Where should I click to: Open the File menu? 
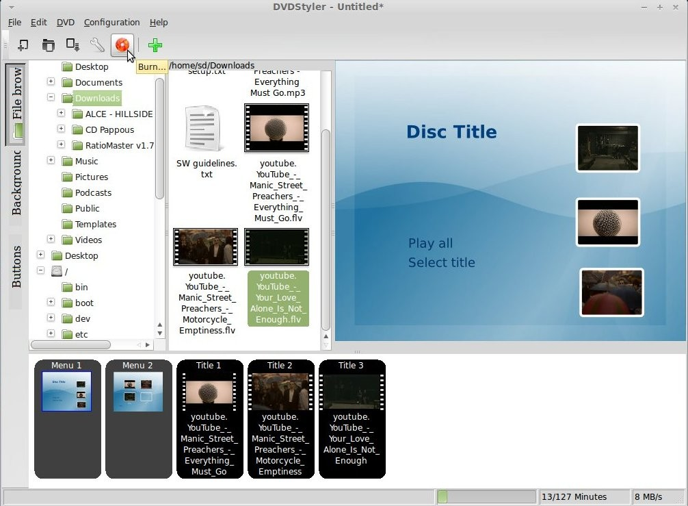(x=14, y=23)
